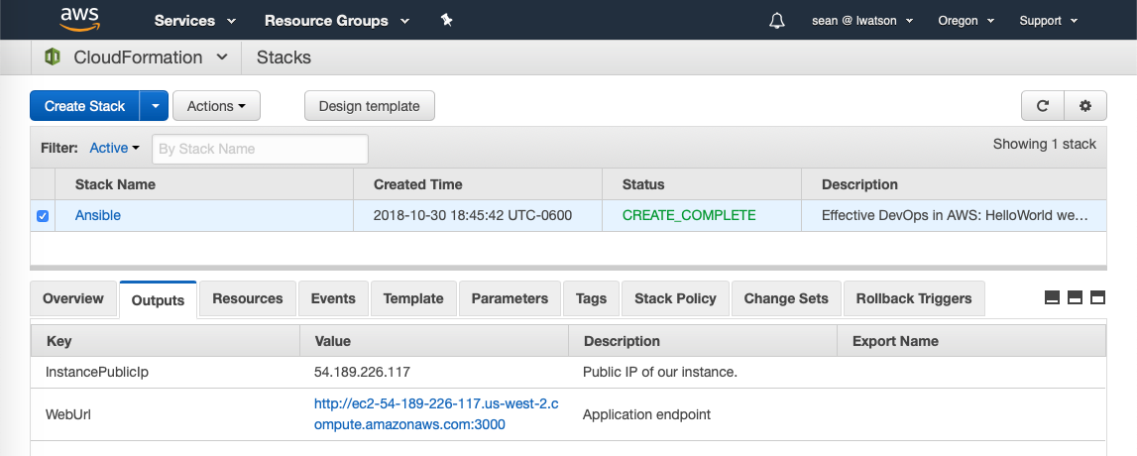Image resolution: width=1137 pixels, height=456 pixels.
Task: Expand the Resource Groups menu
Action: coord(337,21)
